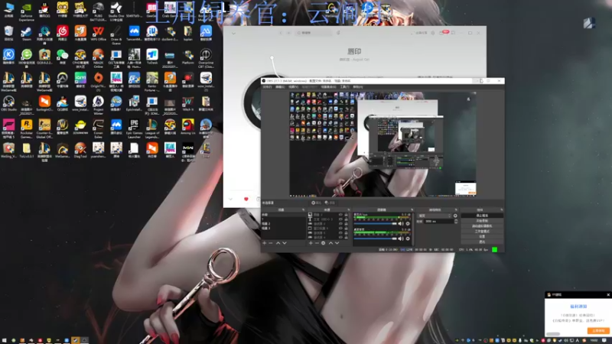Open the OBS Tools menu
Screen dimensions: 612x344
tap(344, 86)
